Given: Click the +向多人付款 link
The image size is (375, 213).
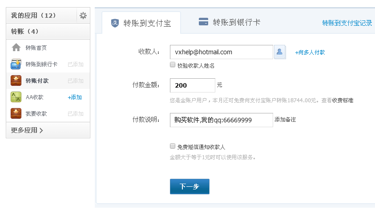Looking at the screenshot, I should [x=310, y=52].
